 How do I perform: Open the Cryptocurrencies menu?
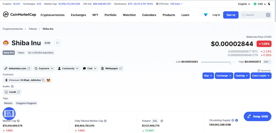(52, 15)
